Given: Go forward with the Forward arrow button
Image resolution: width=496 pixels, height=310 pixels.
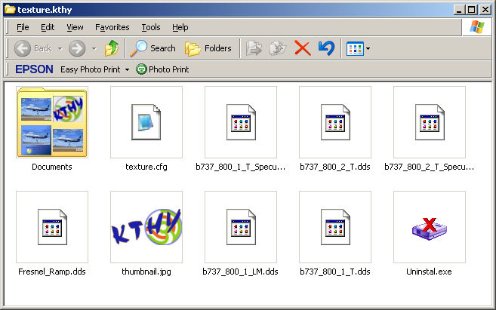Looking at the screenshot, I should coord(77,48).
